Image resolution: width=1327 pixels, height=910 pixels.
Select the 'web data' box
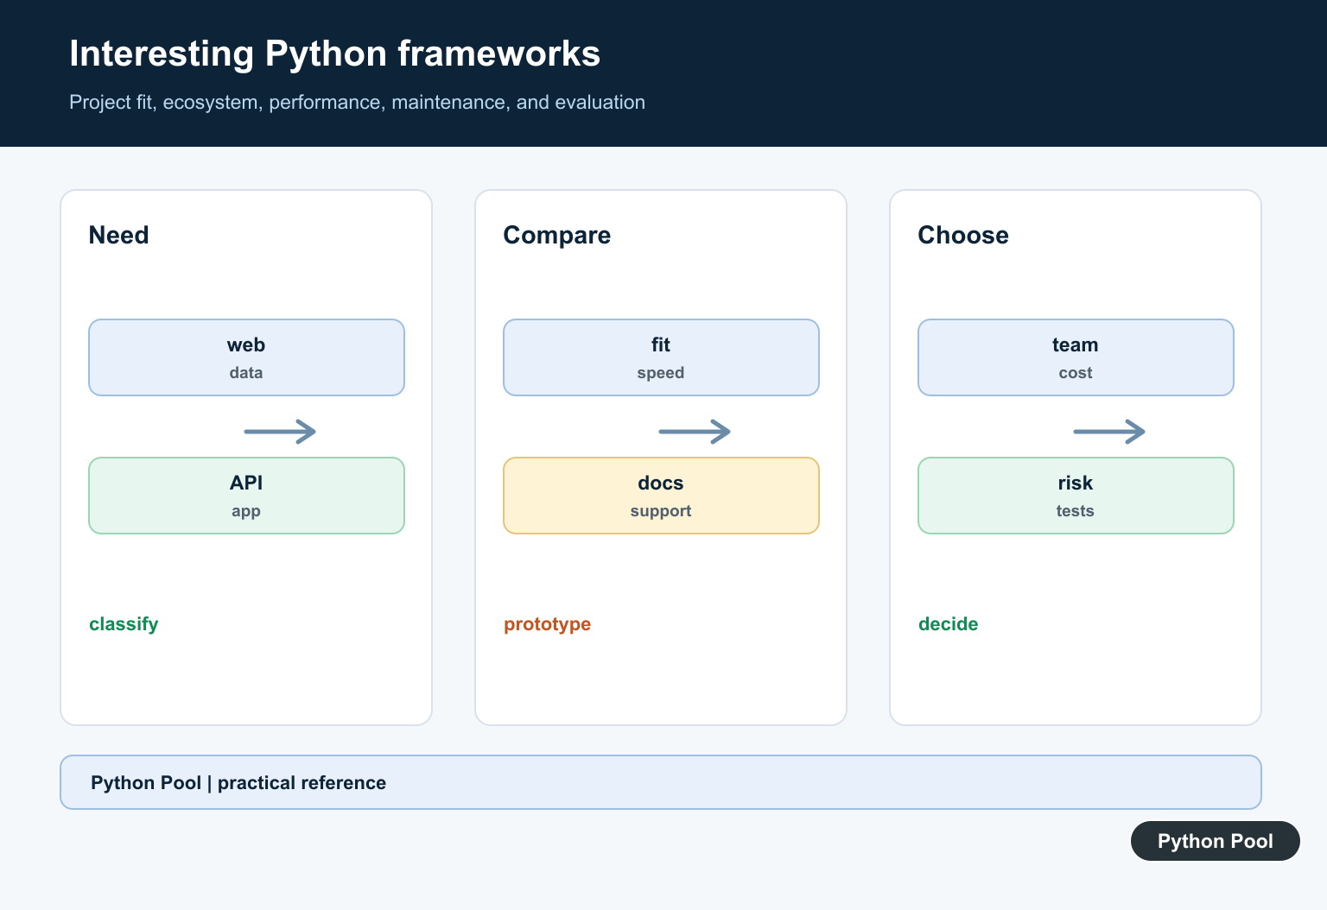[x=246, y=357]
